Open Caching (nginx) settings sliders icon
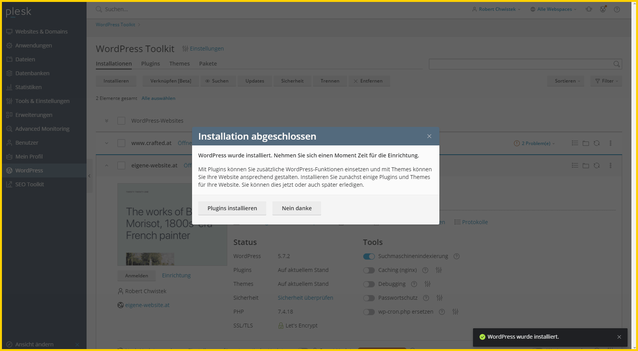Image resolution: width=638 pixels, height=351 pixels. [439, 270]
